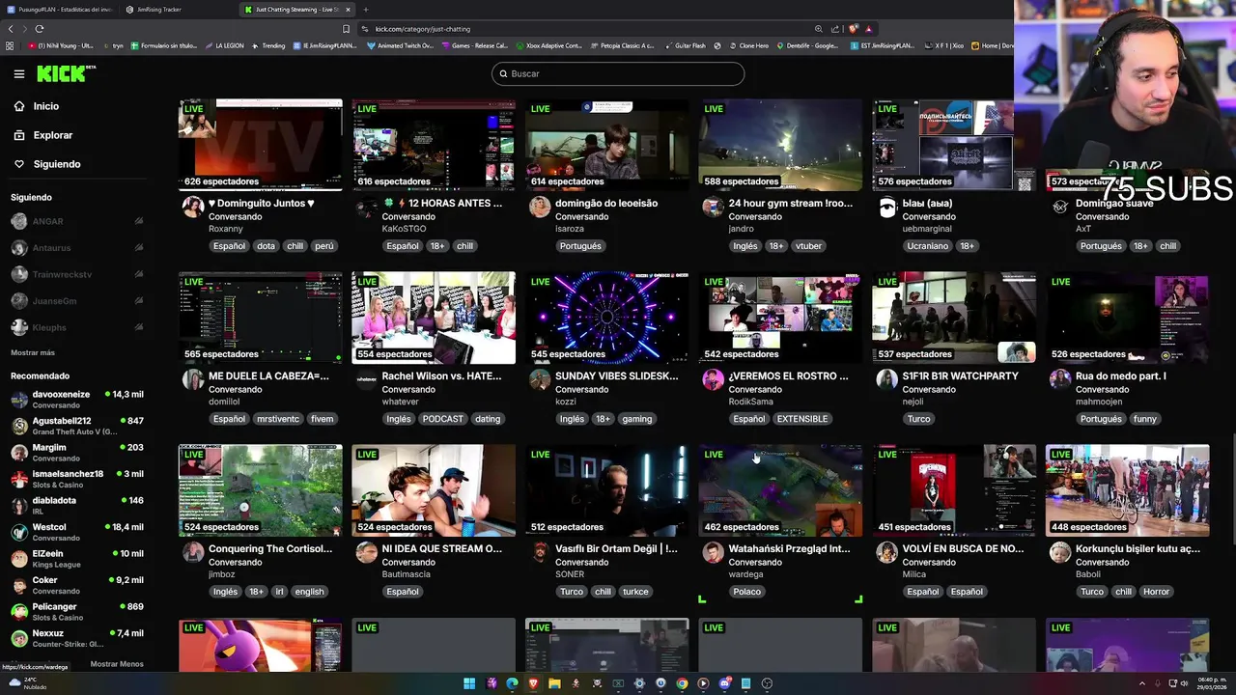Viewport: 1236px width, 695px height.
Task: Open followed channel Kleuphs
Action: pyautogui.click(x=77, y=327)
